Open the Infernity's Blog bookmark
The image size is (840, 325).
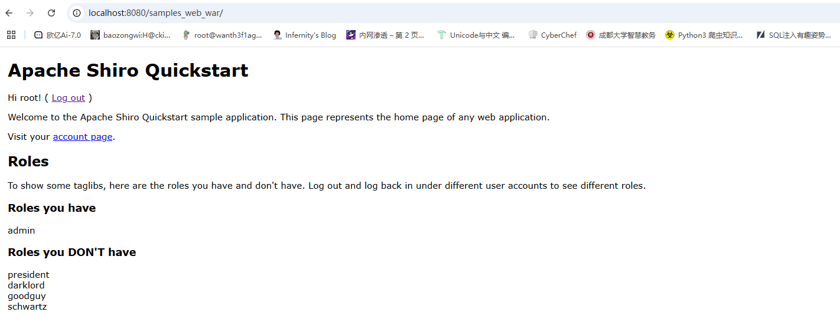(304, 35)
